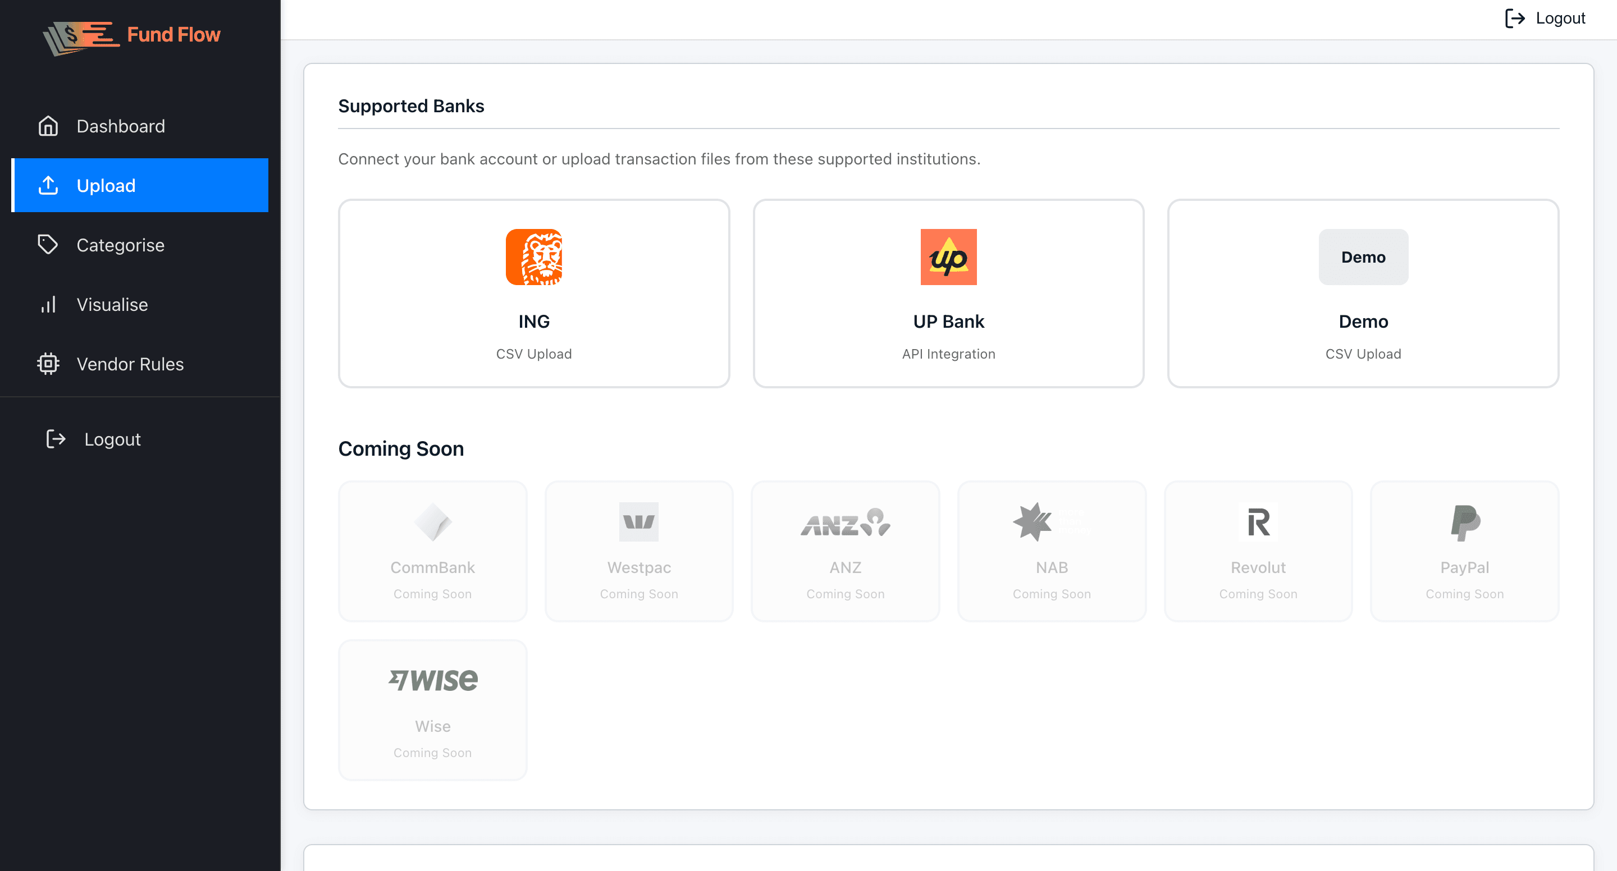Click the ANZ card label

point(846,567)
